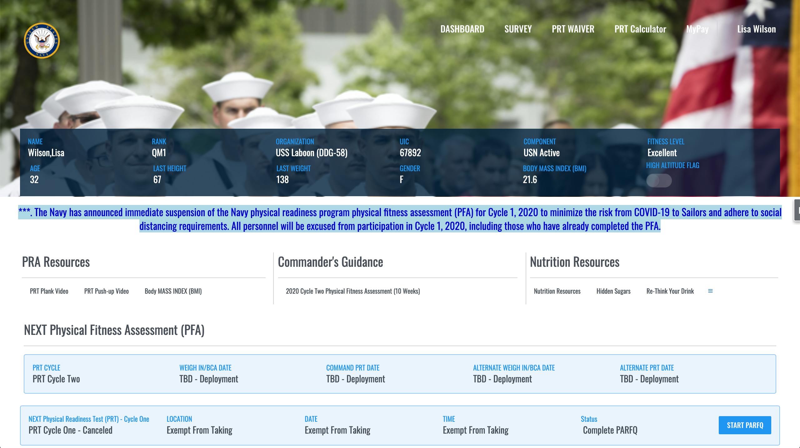The width and height of the screenshot is (800, 448).
Task: Toggle the High Altitude Flag switch
Action: click(x=659, y=181)
